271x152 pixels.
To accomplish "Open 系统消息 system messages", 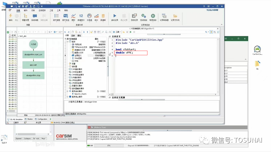I will (x=35, y=17).
